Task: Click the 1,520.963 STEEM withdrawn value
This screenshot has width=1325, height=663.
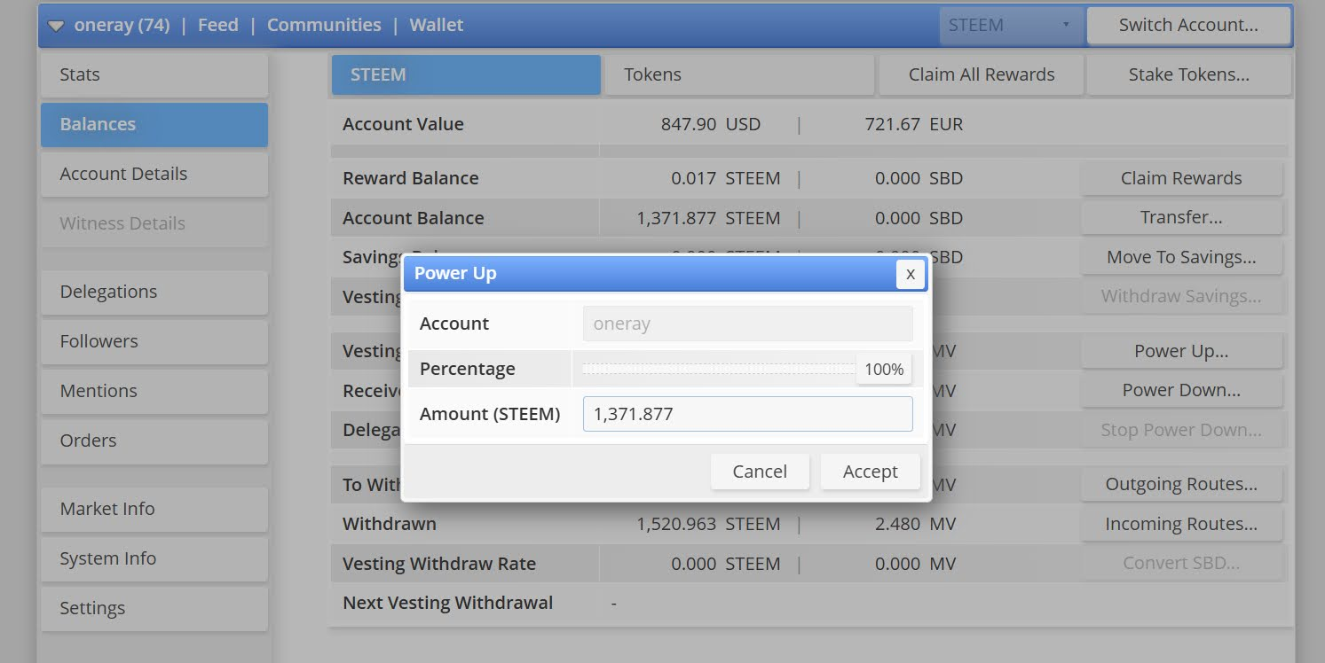Action: click(x=708, y=524)
